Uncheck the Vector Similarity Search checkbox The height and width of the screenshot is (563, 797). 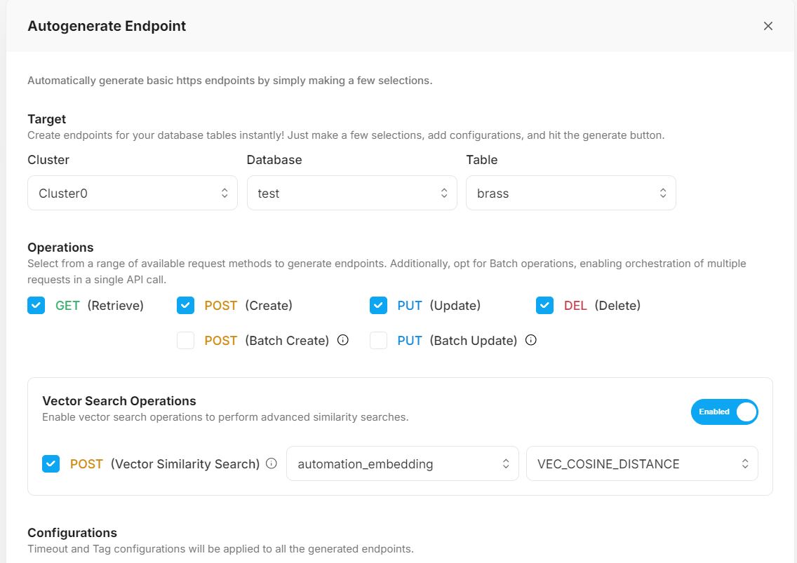pyautogui.click(x=51, y=463)
